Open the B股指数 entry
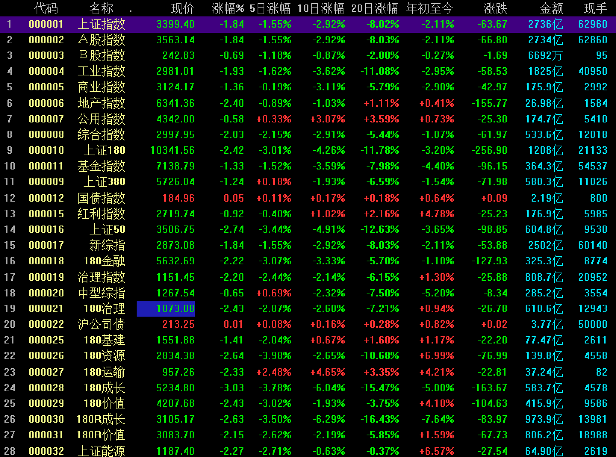 click(x=101, y=56)
